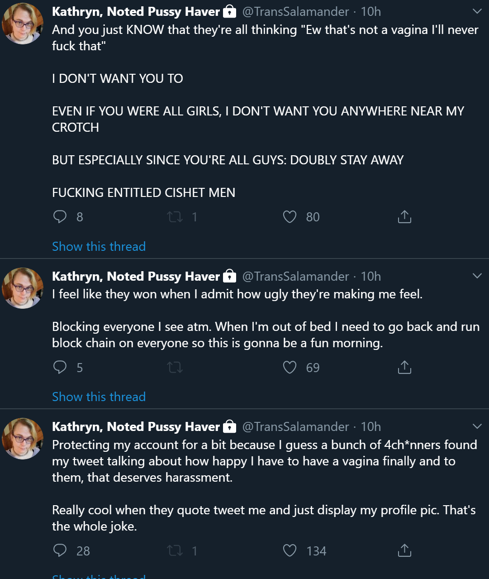Retweet the 'Blocking everyone' tweet

175,367
